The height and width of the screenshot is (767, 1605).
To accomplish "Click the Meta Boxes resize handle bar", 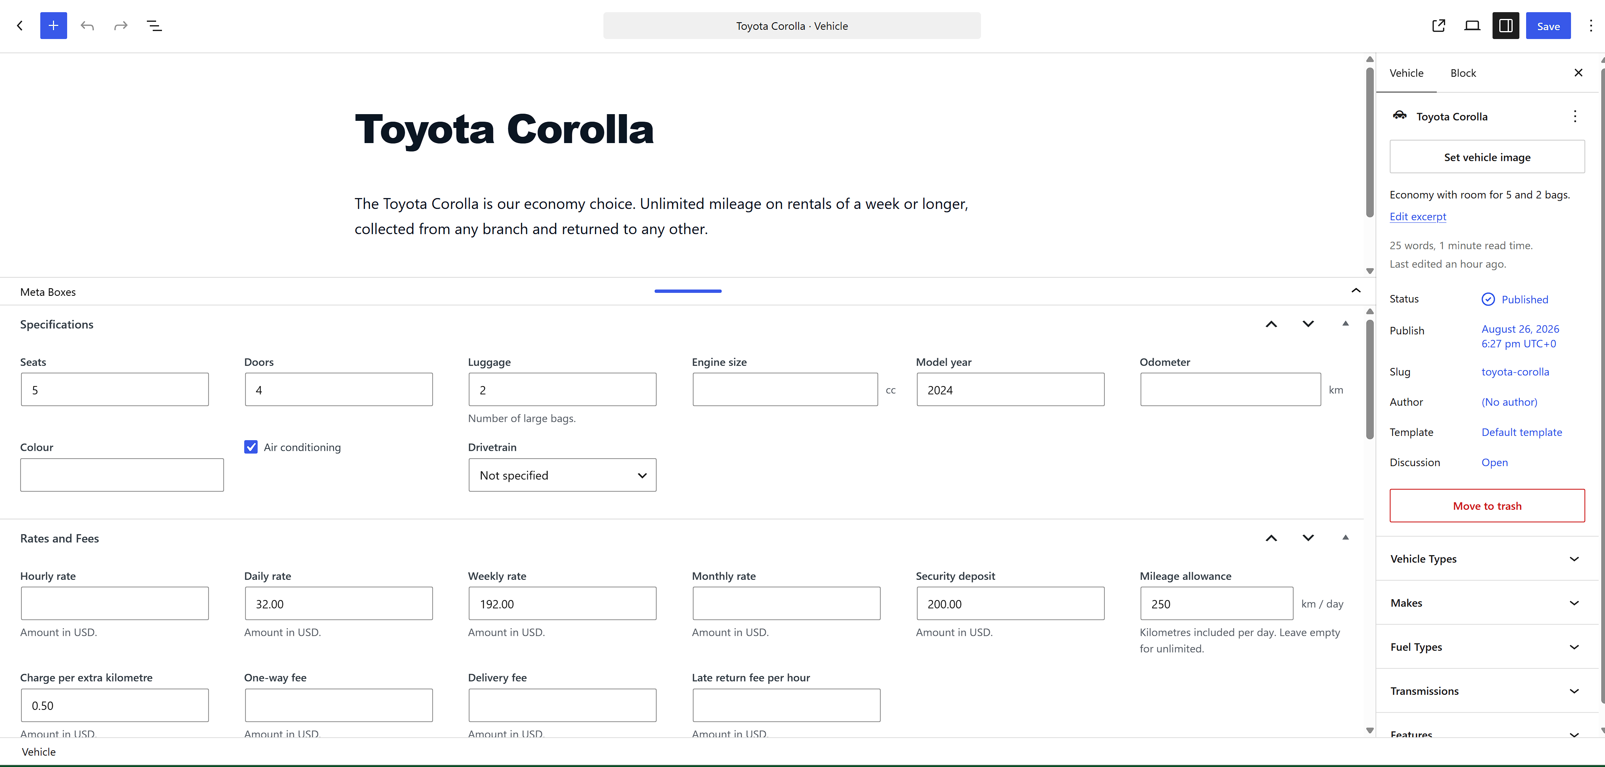I will [688, 291].
